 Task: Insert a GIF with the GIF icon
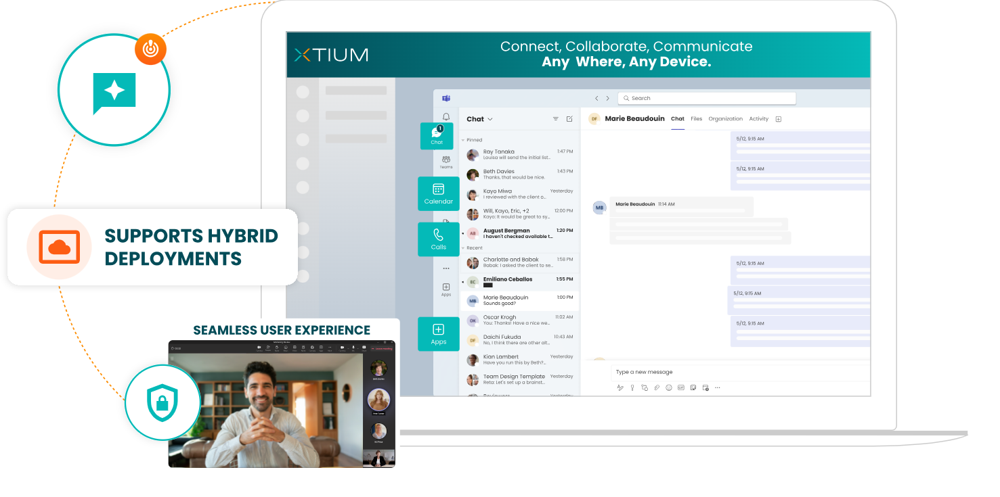[681, 388]
